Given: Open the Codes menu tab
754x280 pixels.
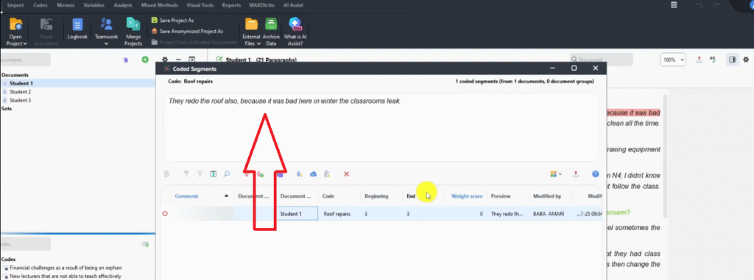Looking at the screenshot, I should [40, 5].
